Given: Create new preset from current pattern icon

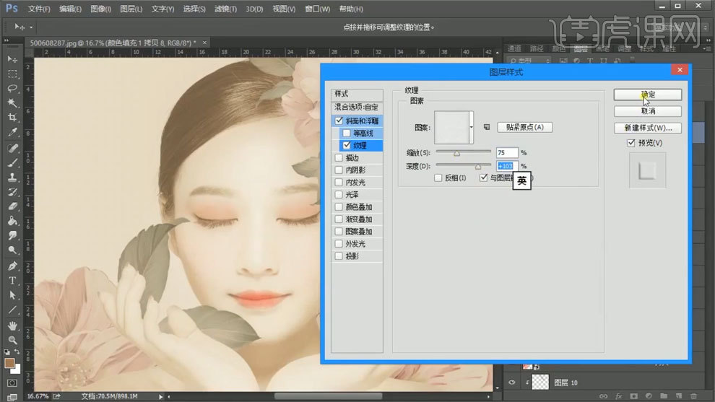Looking at the screenshot, I should pyautogui.click(x=486, y=127).
